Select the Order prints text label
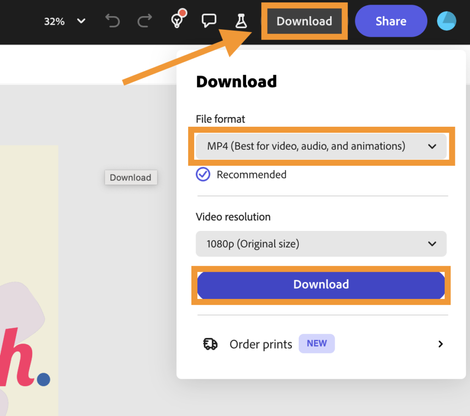The width and height of the screenshot is (470, 416). coord(261,344)
